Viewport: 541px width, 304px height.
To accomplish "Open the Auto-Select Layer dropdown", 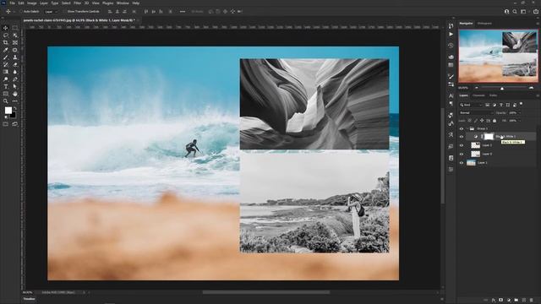I will (x=52, y=11).
